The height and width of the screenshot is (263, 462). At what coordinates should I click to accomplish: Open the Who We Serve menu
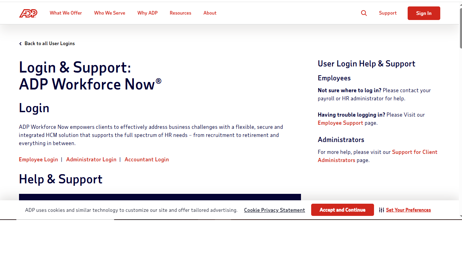coord(109,13)
